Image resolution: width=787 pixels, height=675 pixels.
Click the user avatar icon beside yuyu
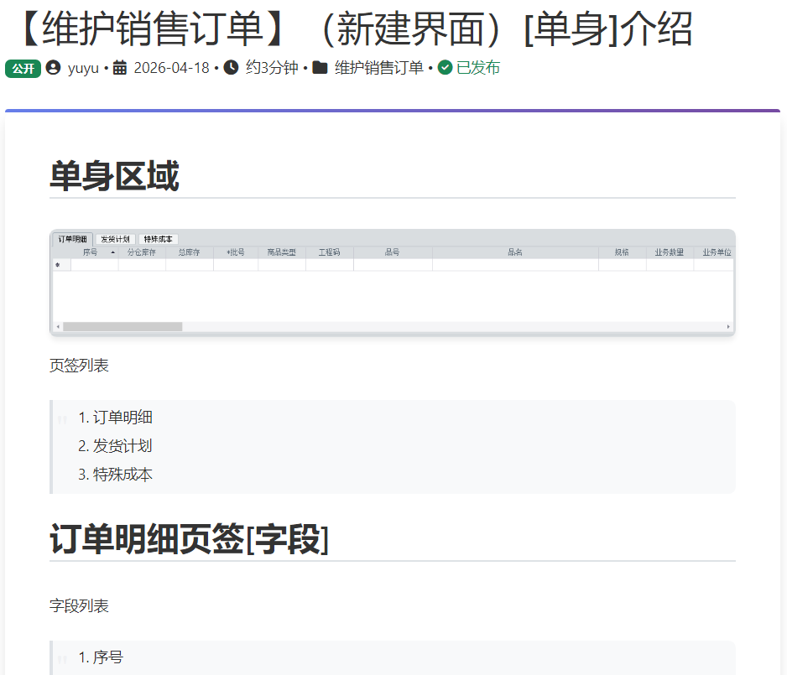click(54, 68)
